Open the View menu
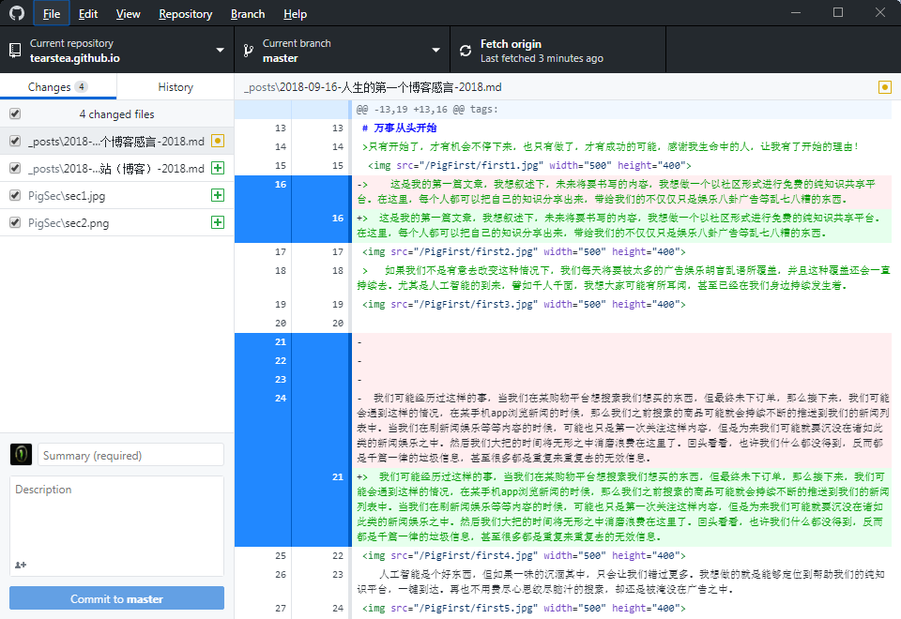 128,14
